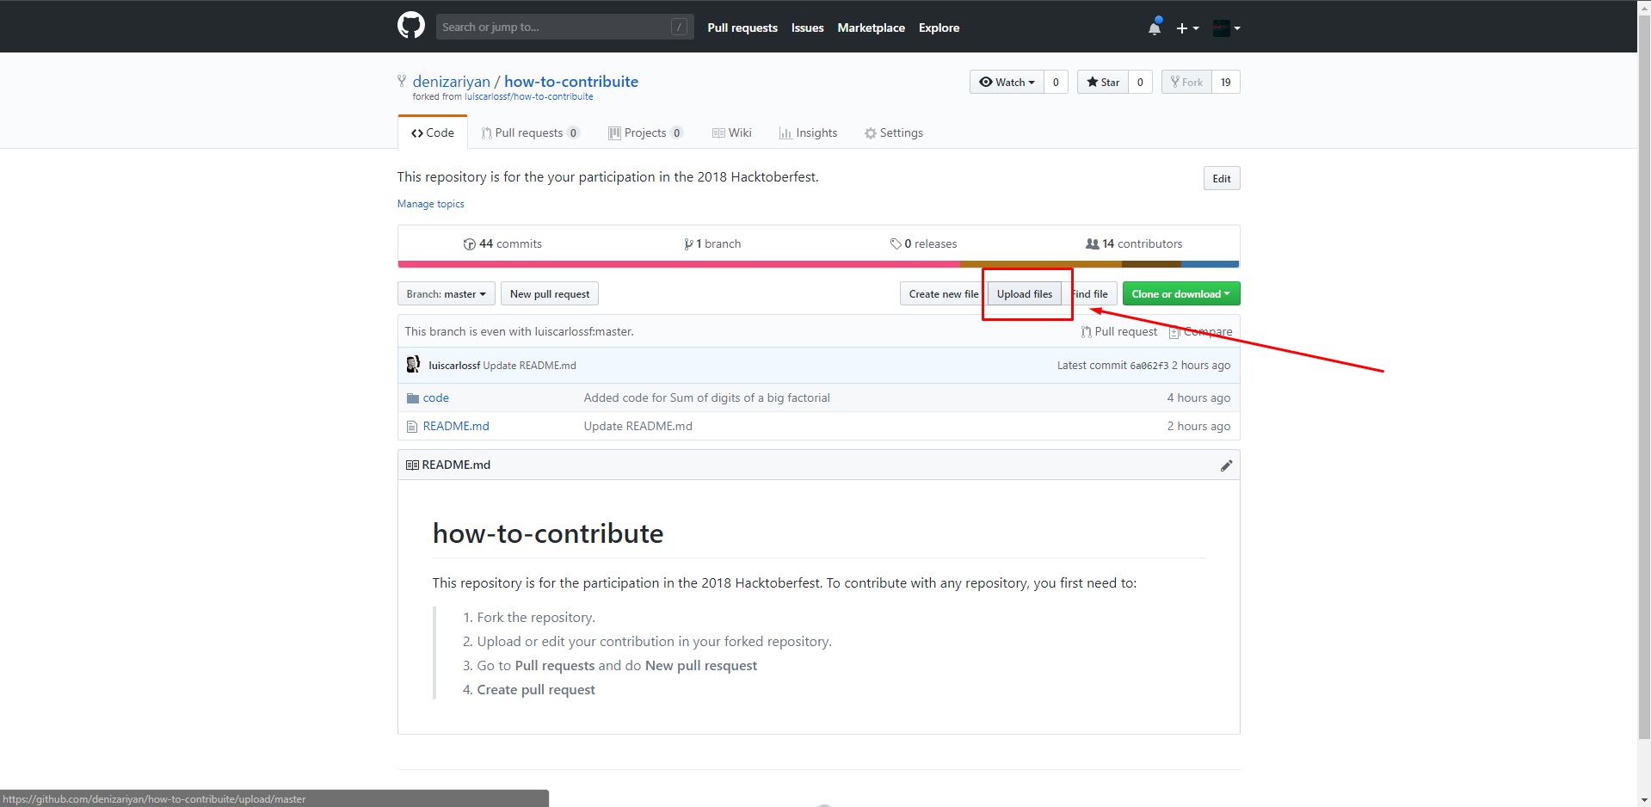Image resolution: width=1651 pixels, height=807 pixels.
Task: Open the README.md row's commit message link
Action: [638, 426]
